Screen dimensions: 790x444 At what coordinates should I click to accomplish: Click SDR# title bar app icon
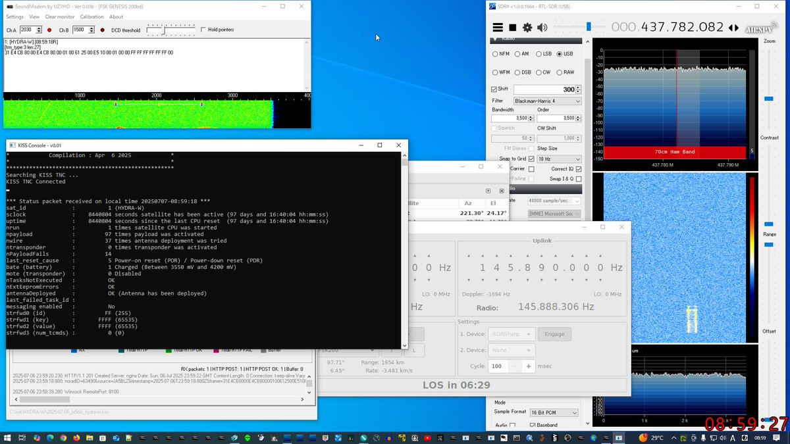point(492,6)
